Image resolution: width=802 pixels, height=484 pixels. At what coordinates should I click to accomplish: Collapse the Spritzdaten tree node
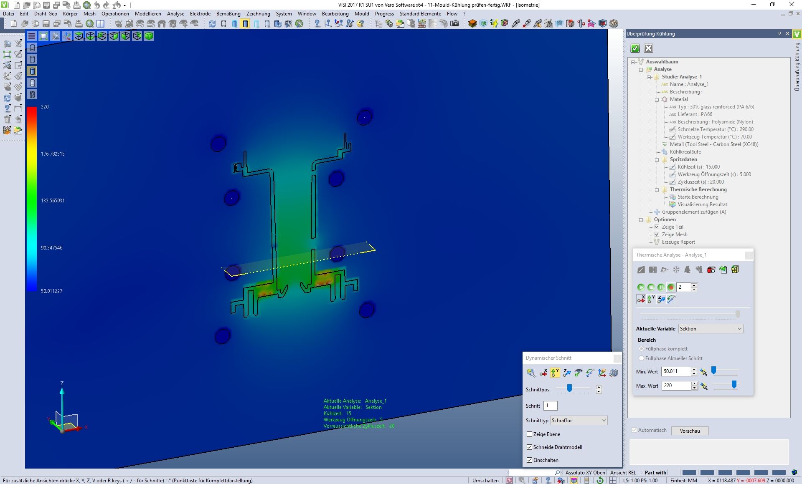(x=657, y=159)
